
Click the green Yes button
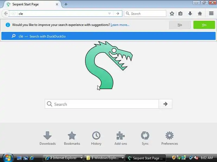coord(204,25)
